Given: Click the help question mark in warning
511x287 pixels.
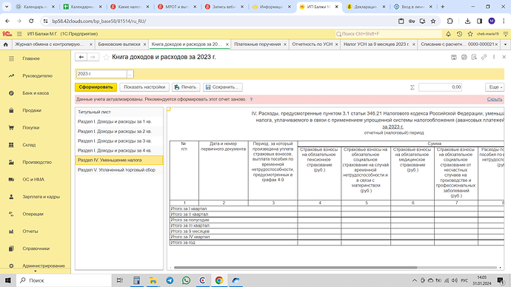Looking at the screenshot, I should (x=251, y=99).
